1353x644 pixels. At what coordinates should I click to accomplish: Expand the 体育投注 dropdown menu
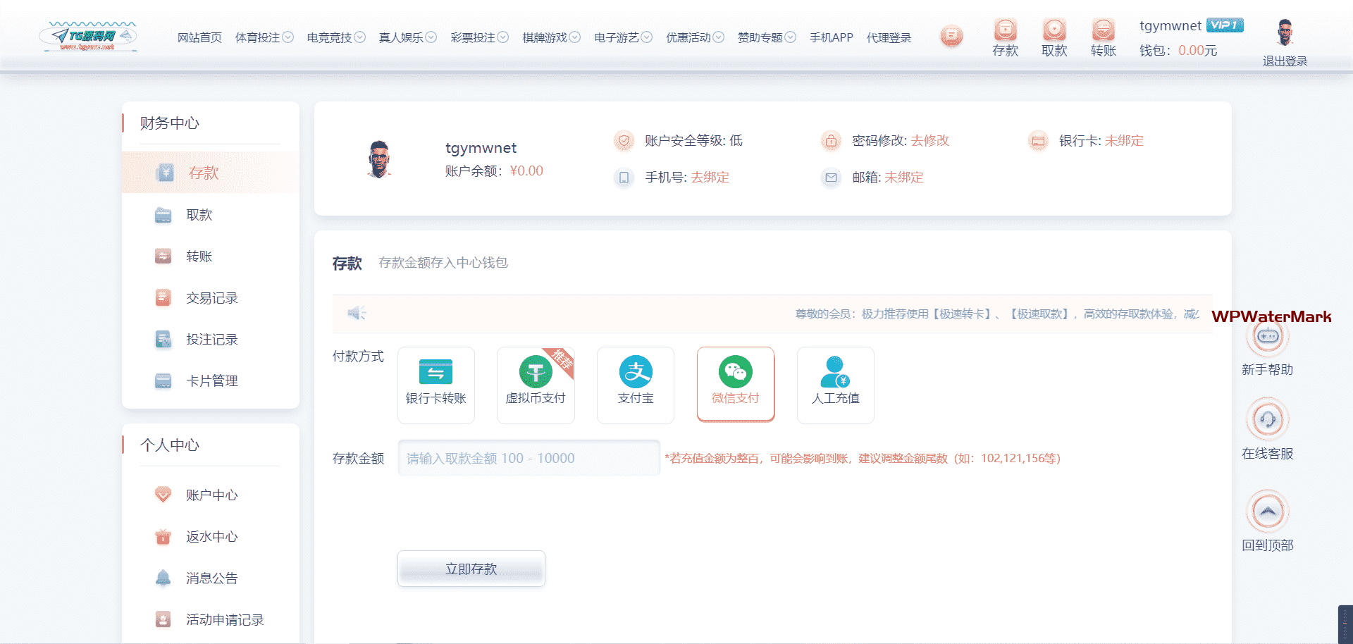pyautogui.click(x=264, y=37)
